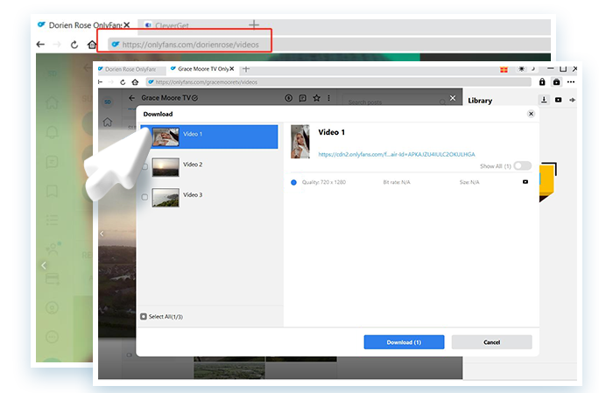Open new tab in back window
Image resolution: width=599 pixels, height=393 pixels.
(254, 25)
